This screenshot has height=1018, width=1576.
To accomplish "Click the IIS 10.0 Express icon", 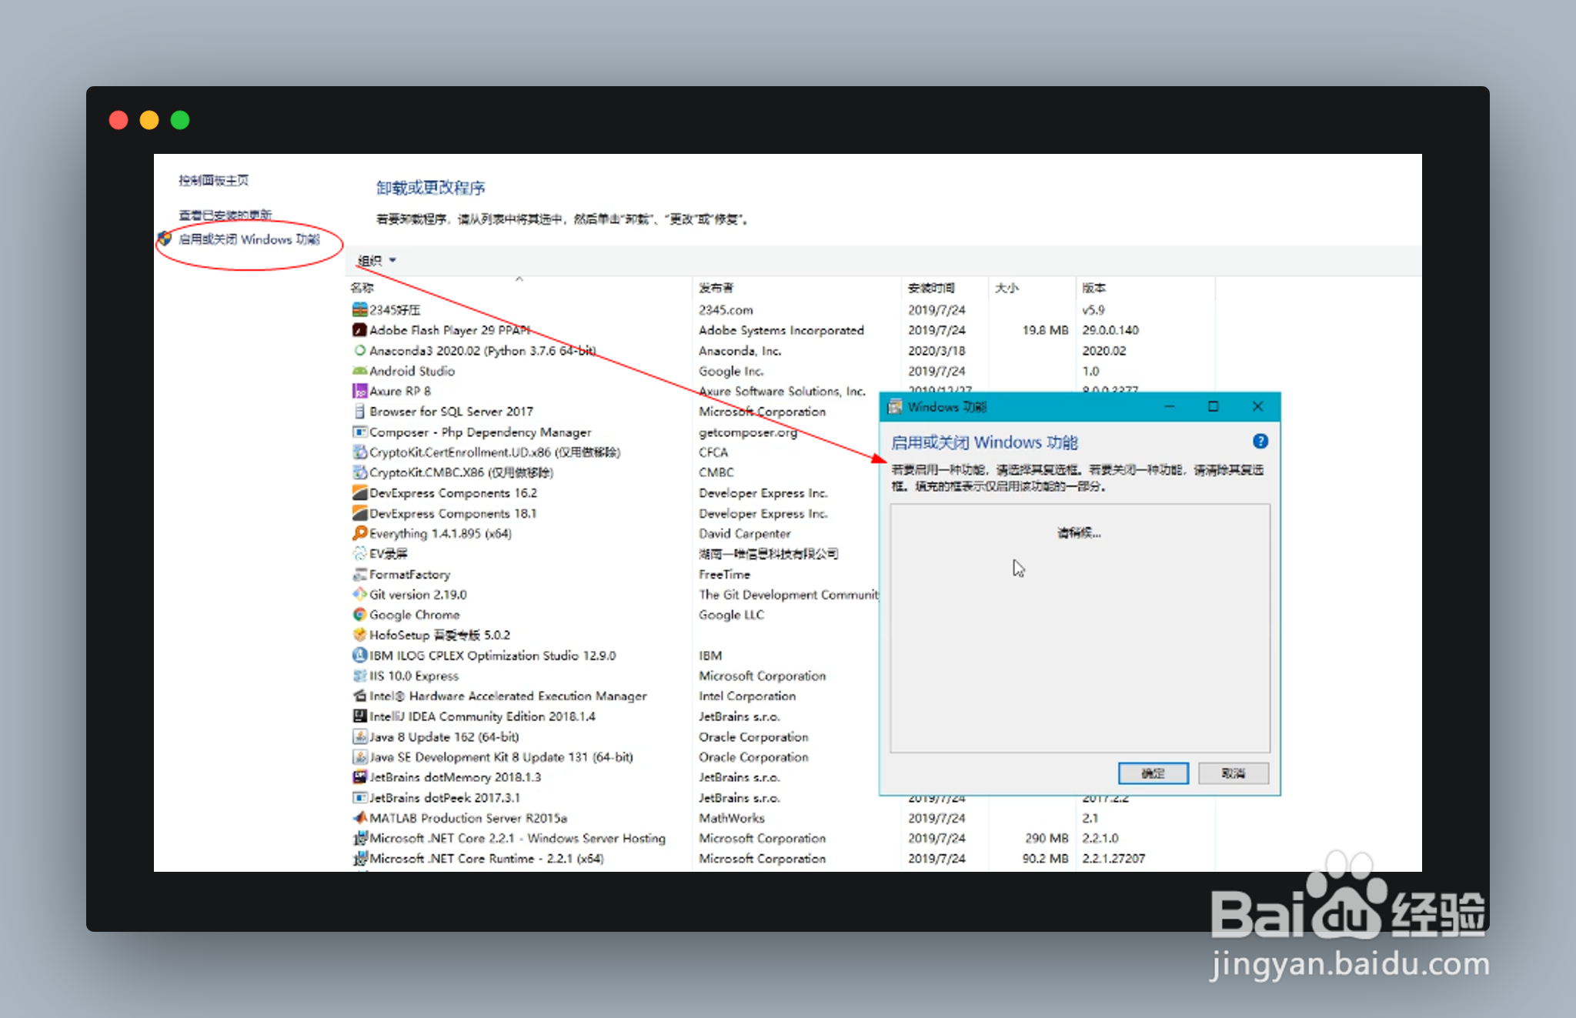I will click(x=359, y=676).
